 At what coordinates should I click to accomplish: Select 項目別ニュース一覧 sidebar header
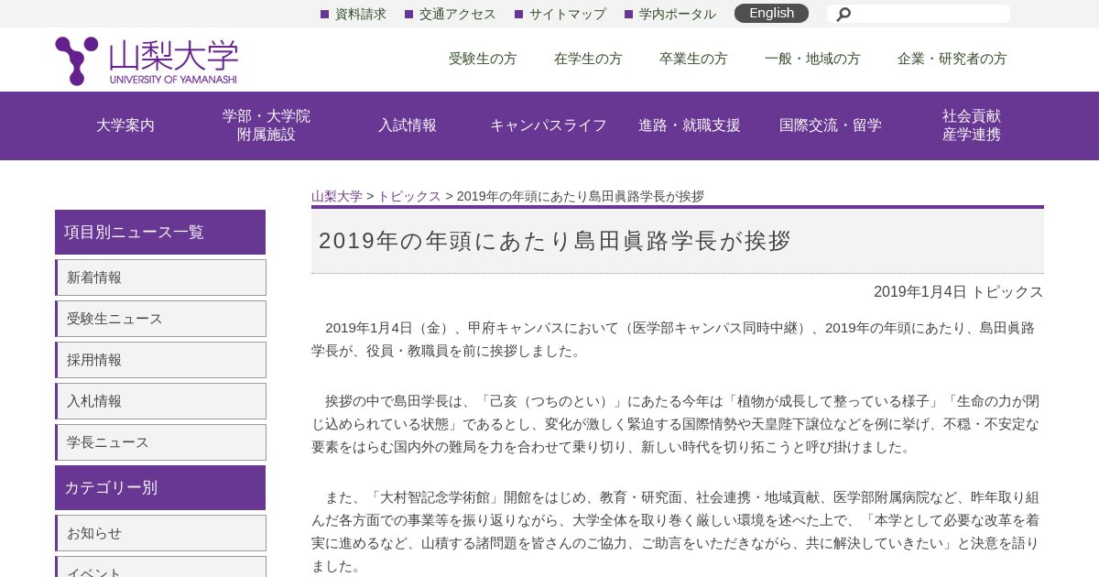coord(160,232)
